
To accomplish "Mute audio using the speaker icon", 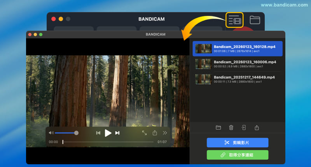I will 51,133.
